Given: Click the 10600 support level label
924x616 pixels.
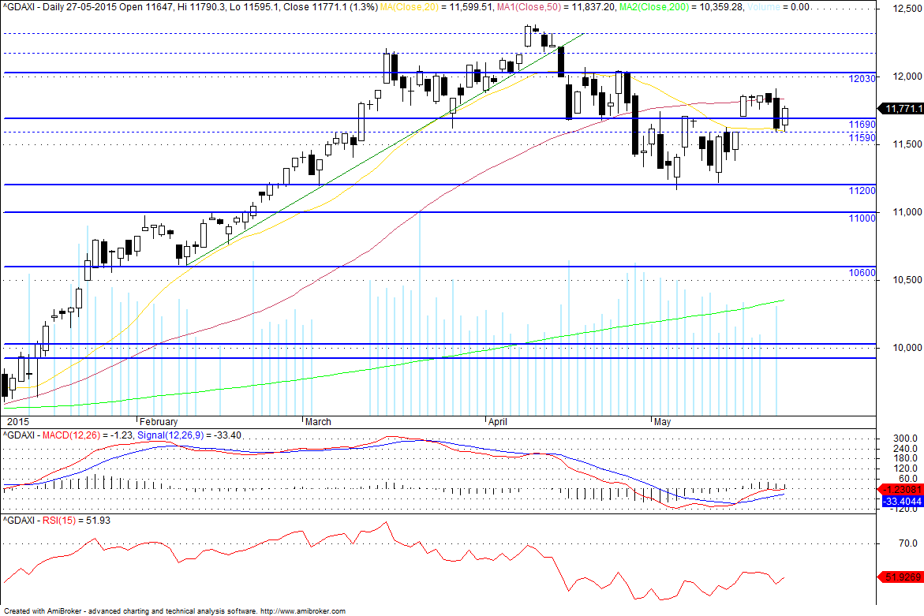Looking at the screenshot, I should pyautogui.click(x=862, y=273).
